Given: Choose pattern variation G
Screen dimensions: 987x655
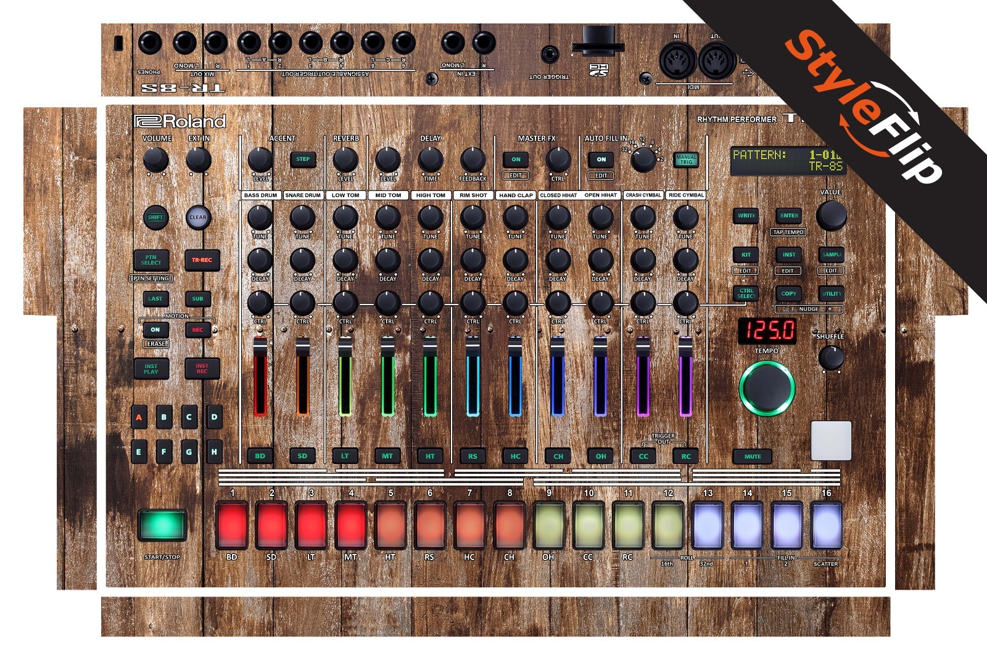Looking at the screenshot, I should pyautogui.click(x=189, y=452).
